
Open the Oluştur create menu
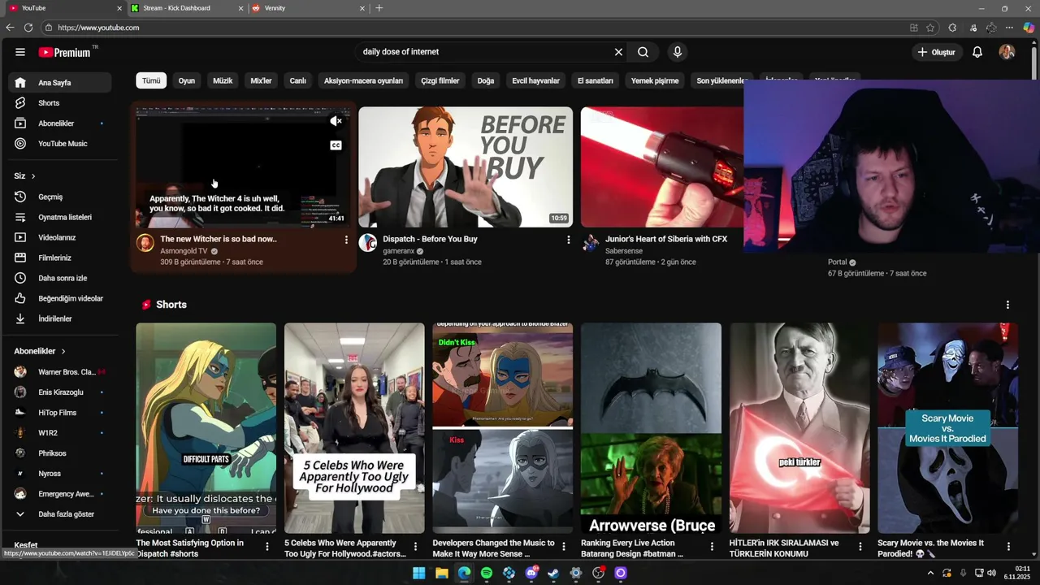(x=937, y=52)
